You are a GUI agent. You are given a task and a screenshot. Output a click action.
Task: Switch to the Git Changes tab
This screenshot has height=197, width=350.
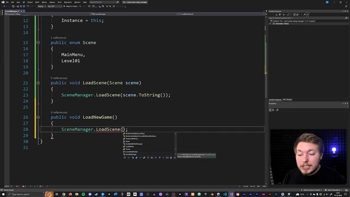coord(287,100)
